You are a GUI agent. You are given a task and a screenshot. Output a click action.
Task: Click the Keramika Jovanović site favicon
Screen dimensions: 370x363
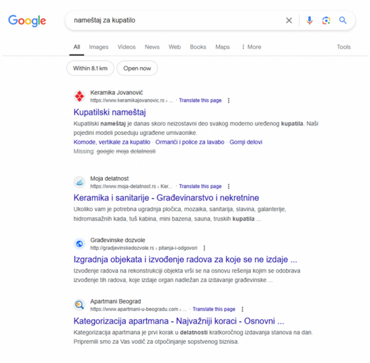[79, 97]
